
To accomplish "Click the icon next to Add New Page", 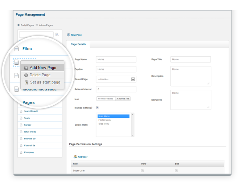I will tap(26, 68).
